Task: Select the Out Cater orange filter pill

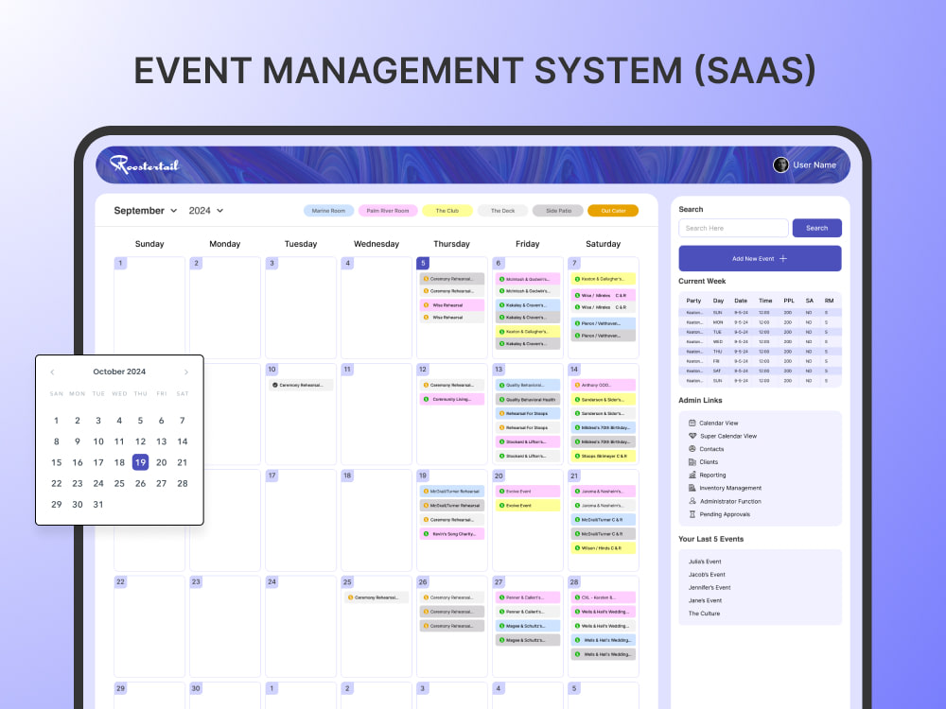Action: [613, 211]
